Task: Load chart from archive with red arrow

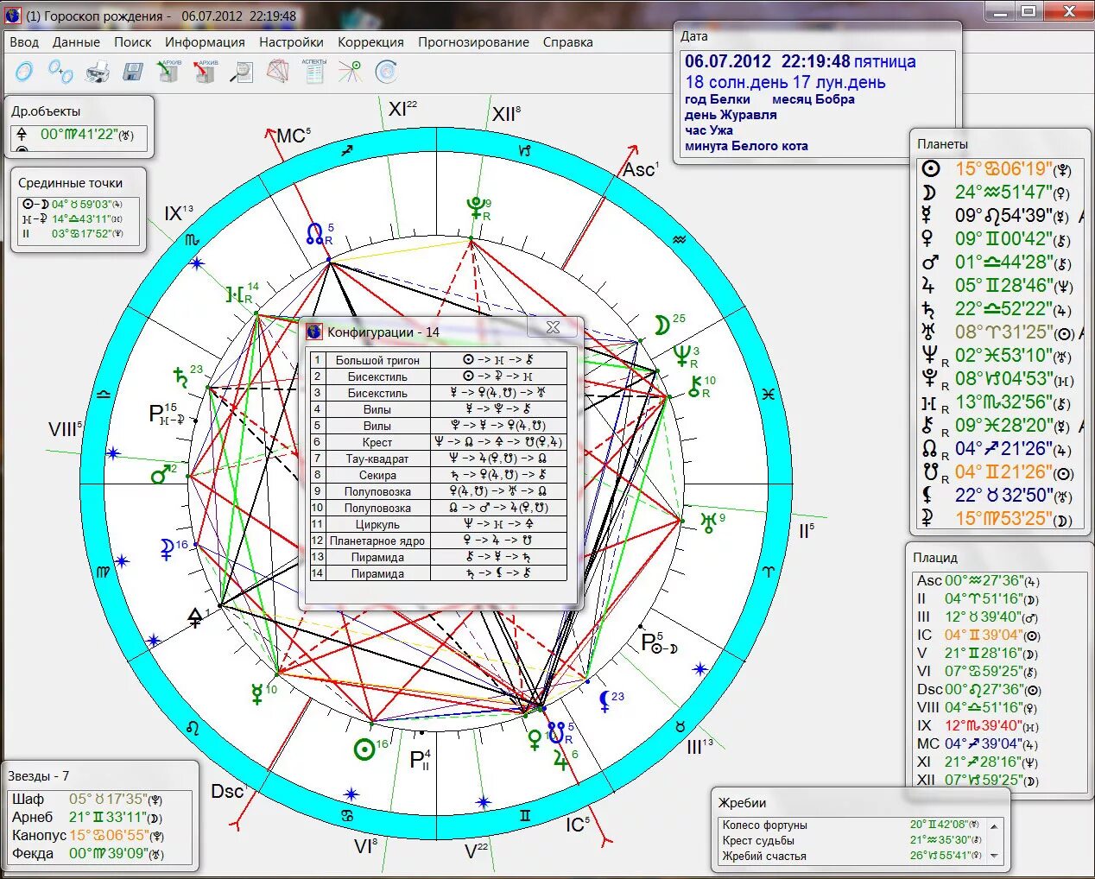Action: click(x=205, y=71)
